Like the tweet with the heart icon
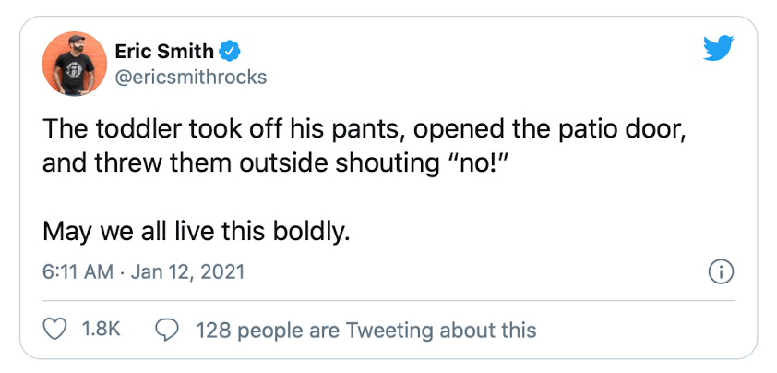The image size is (777, 373). coord(56,330)
